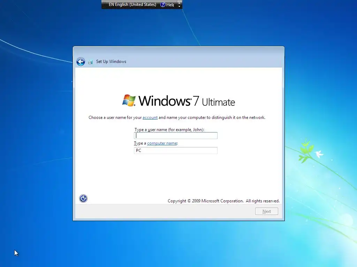Open Ease of Access icon in setup window

tap(83, 199)
